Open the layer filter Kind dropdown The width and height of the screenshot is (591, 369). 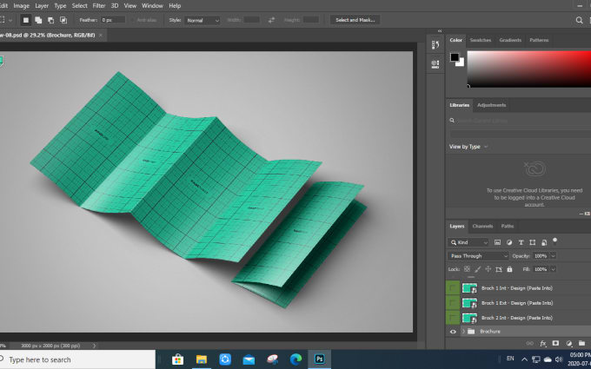[468, 242]
